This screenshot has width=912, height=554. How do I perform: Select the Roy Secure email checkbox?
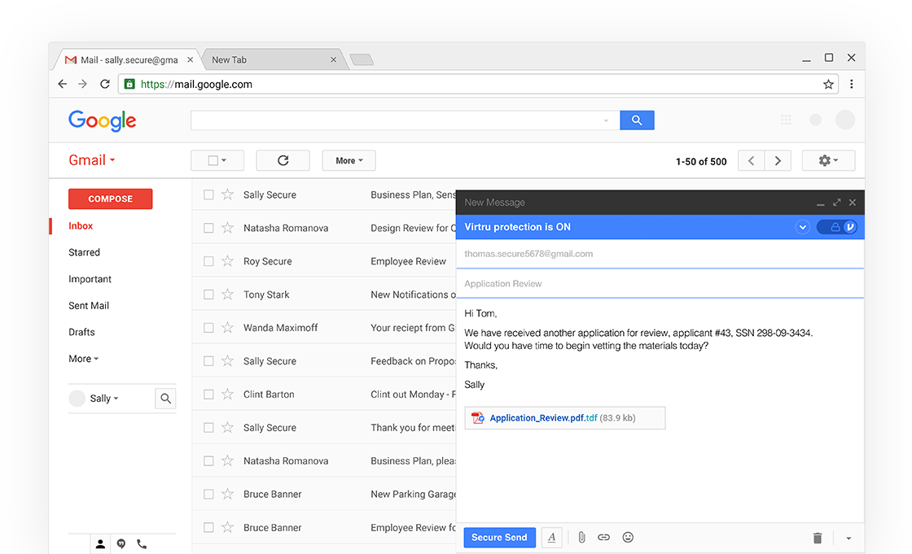point(208,261)
